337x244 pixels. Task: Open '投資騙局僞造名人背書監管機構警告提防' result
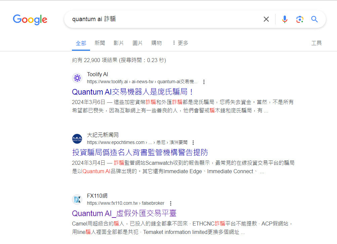tap(140, 153)
